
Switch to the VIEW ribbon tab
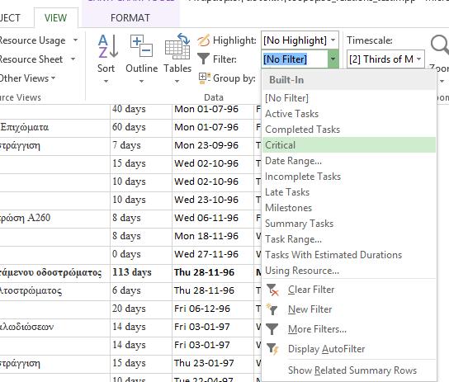pyautogui.click(x=55, y=18)
